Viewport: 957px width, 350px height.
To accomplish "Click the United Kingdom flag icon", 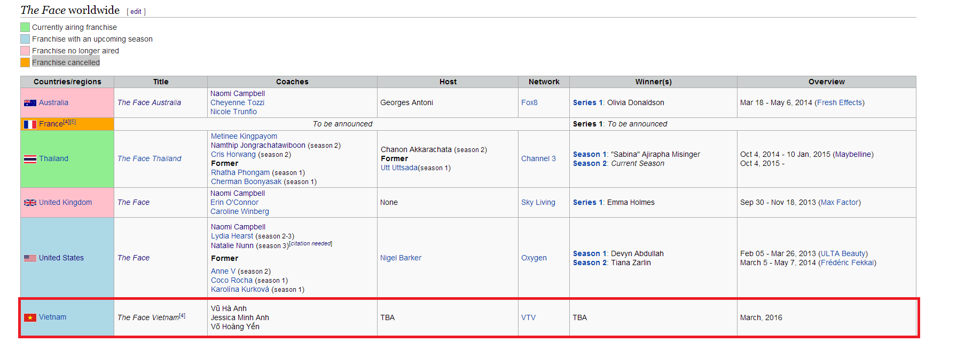I will 30,203.
